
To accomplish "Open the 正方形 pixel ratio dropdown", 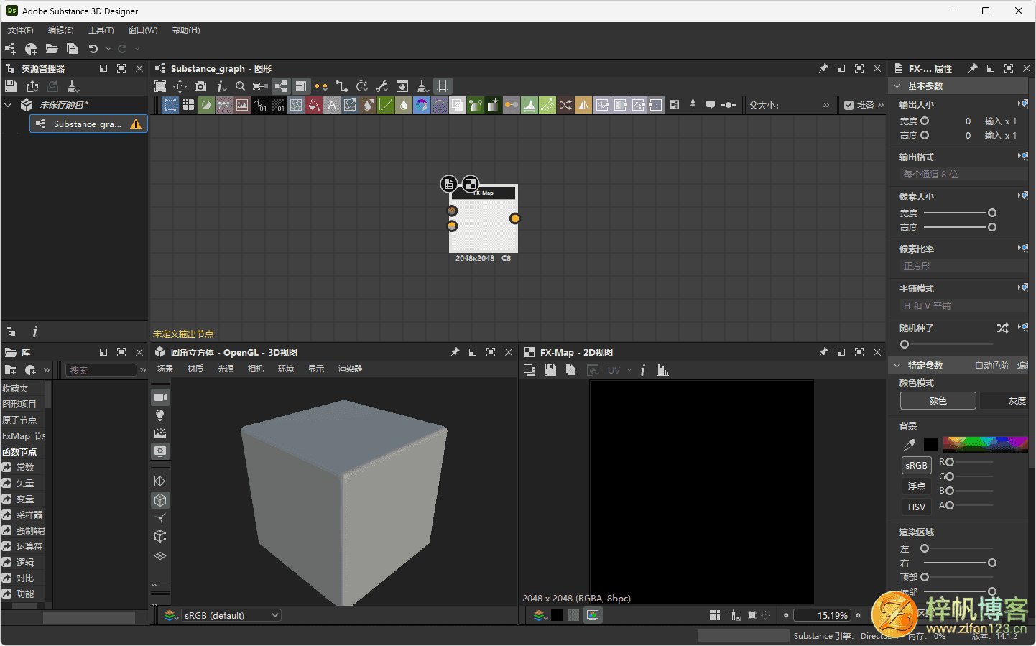I will pyautogui.click(x=965, y=267).
